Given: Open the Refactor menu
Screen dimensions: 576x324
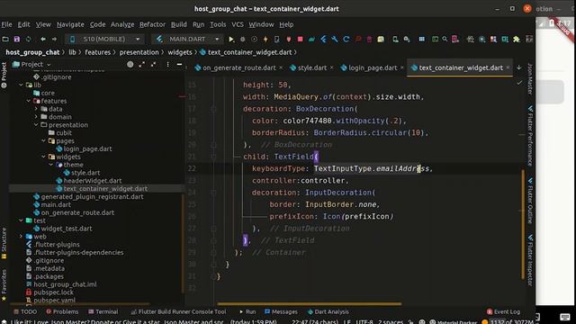Looking at the screenshot, I should [x=152, y=24].
